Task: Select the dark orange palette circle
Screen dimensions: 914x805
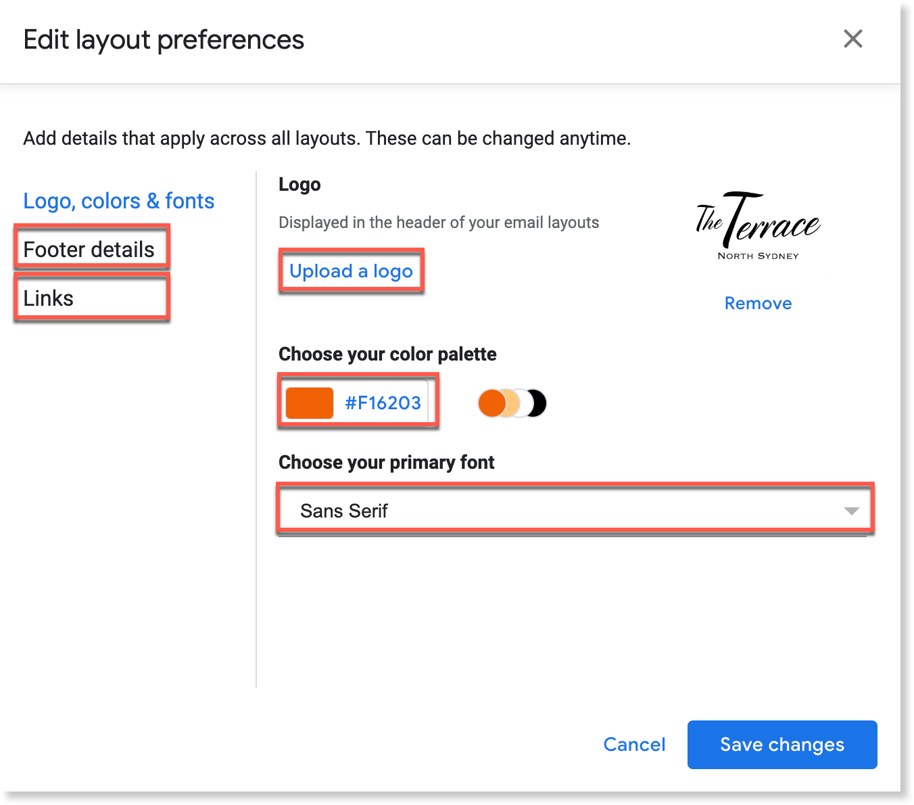Action: coord(492,402)
